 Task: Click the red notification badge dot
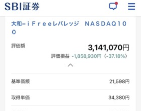click(x=116, y=4)
